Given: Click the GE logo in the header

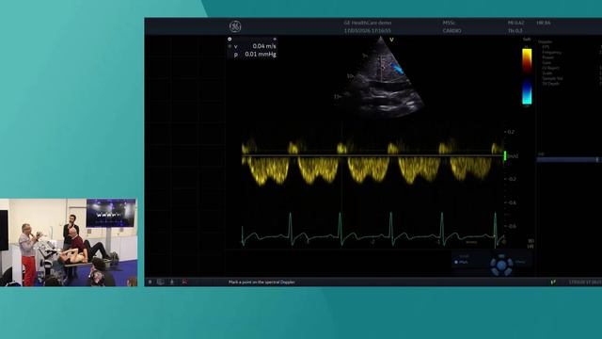Looking at the screenshot, I should (x=235, y=26).
